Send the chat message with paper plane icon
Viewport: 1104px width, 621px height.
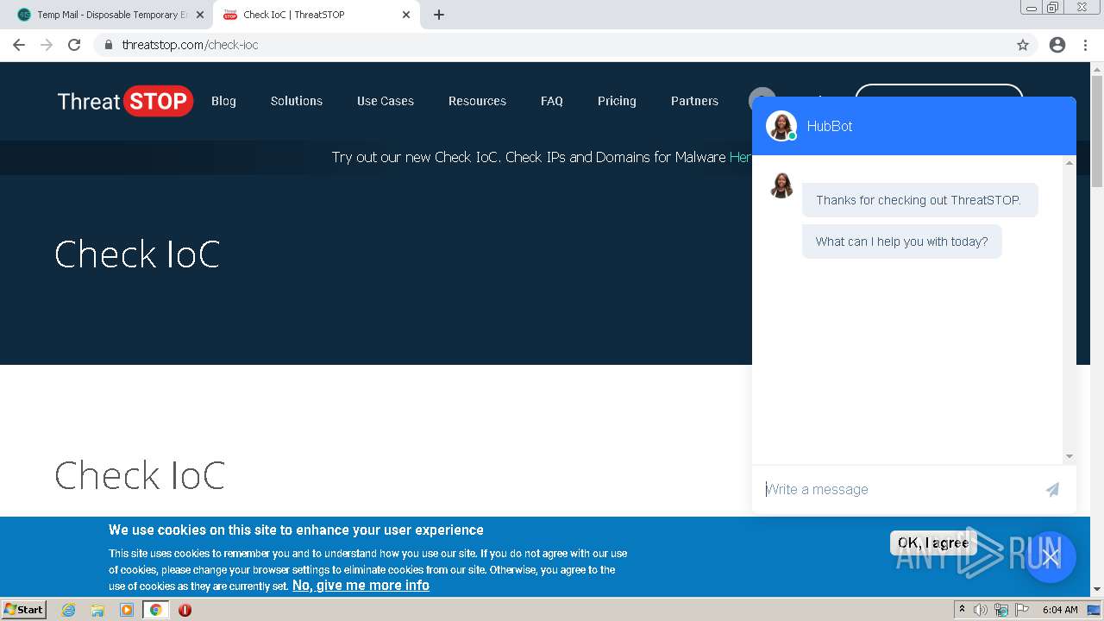point(1052,489)
